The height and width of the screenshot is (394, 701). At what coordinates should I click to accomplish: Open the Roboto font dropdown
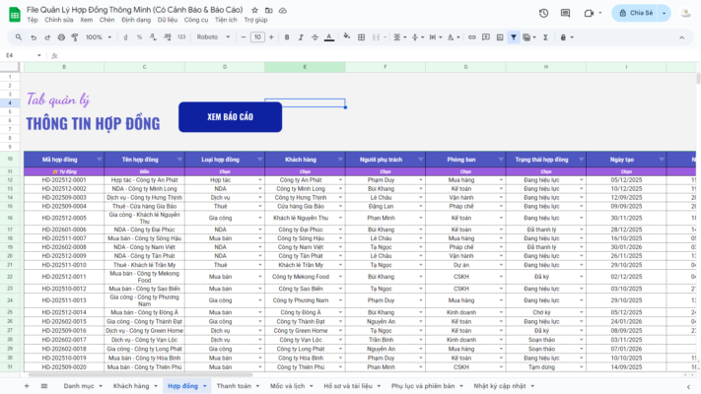click(213, 37)
